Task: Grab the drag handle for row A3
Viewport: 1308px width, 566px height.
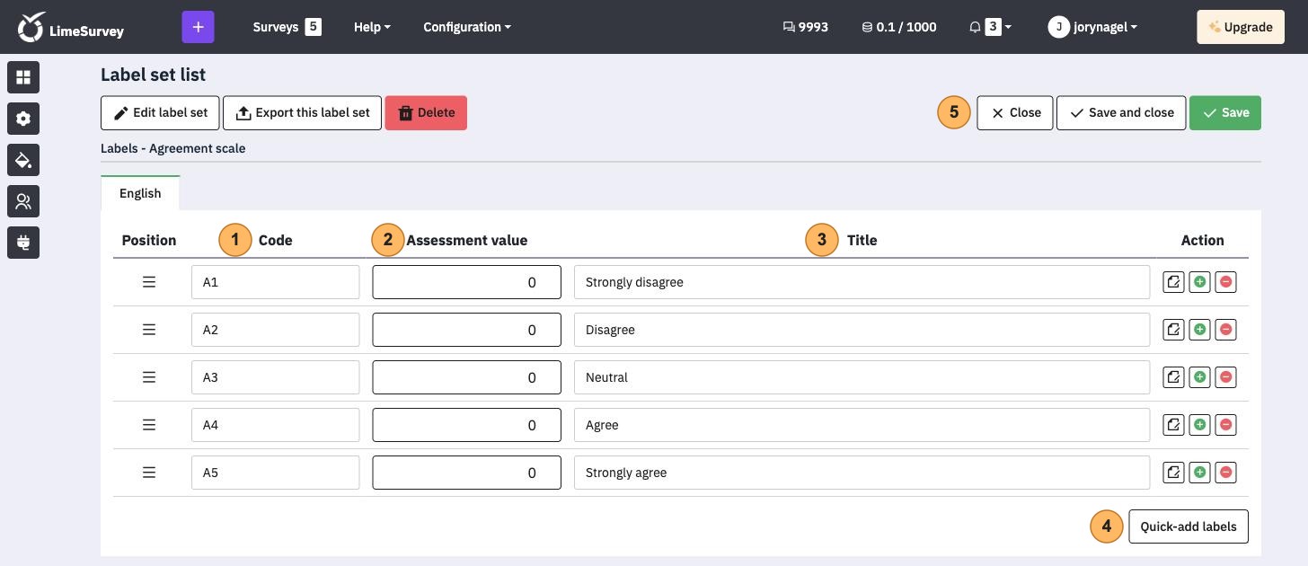Action: tap(149, 377)
